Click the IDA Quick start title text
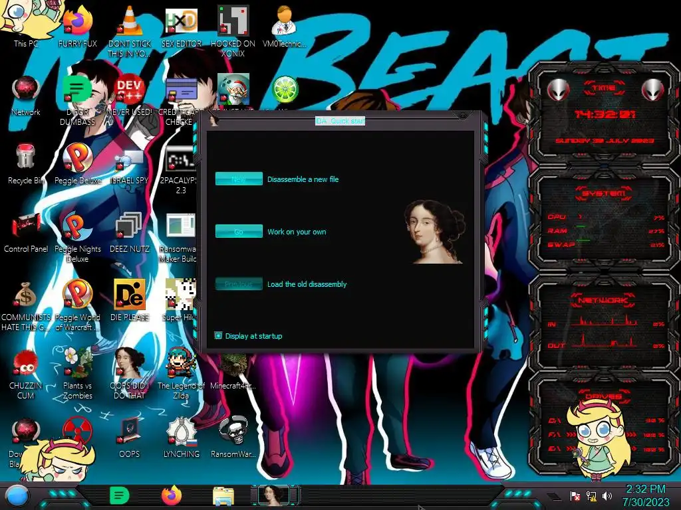This screenshot has width=681, height=510. (340, 121)
